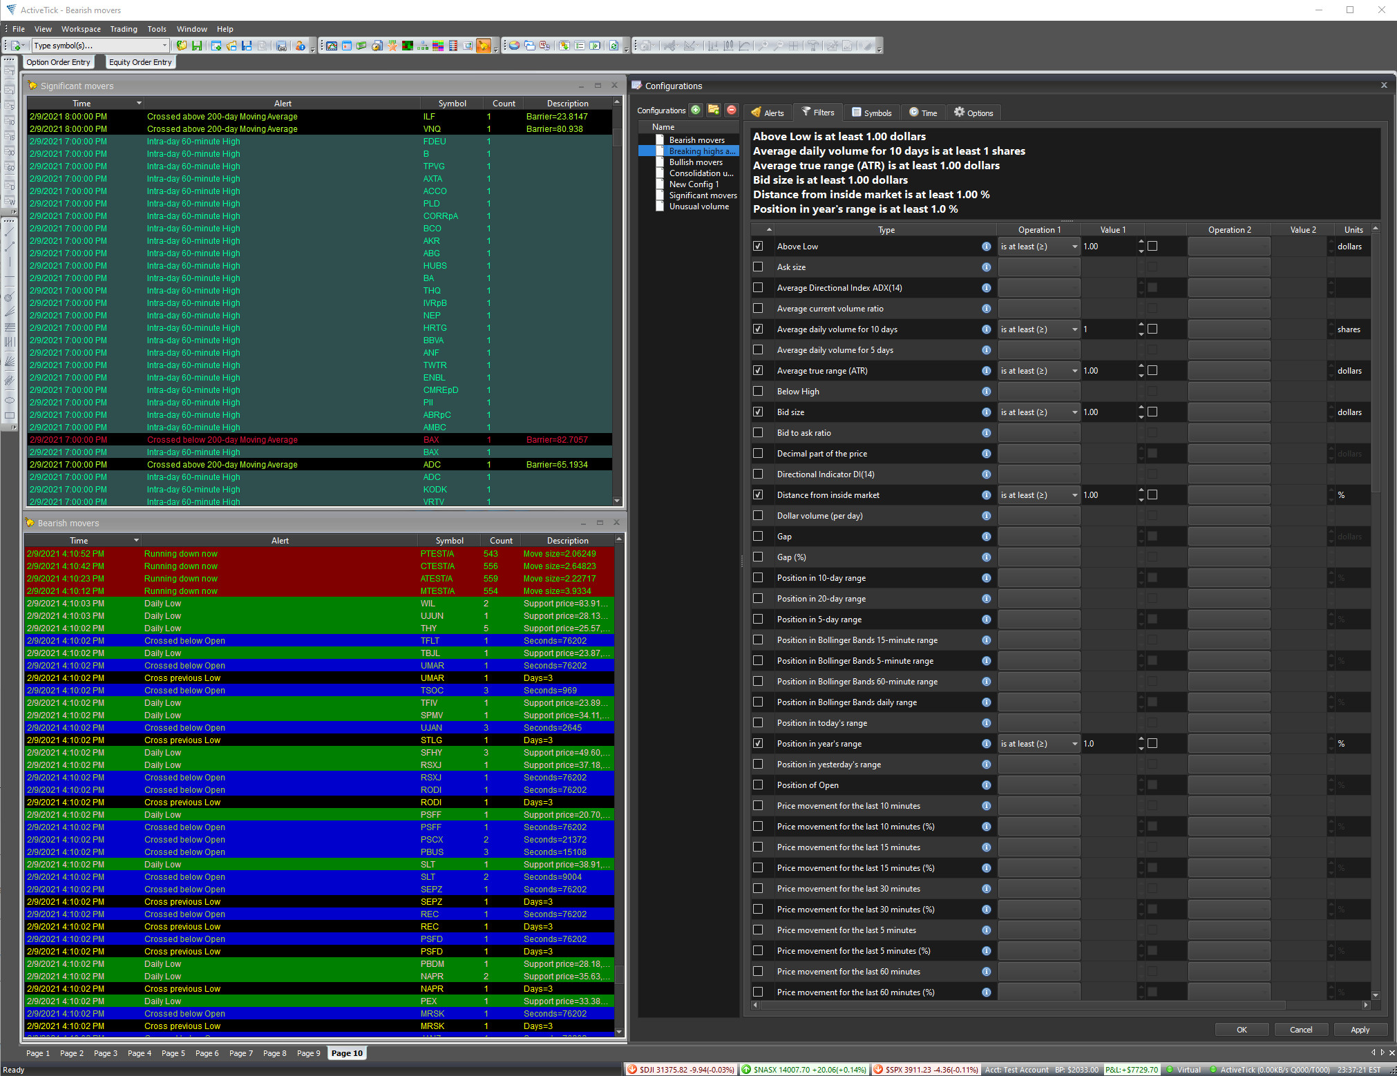Screen dimensions: 1397x1076
Task: Open the chart window toolbar icon
Action: coord(332,46)
